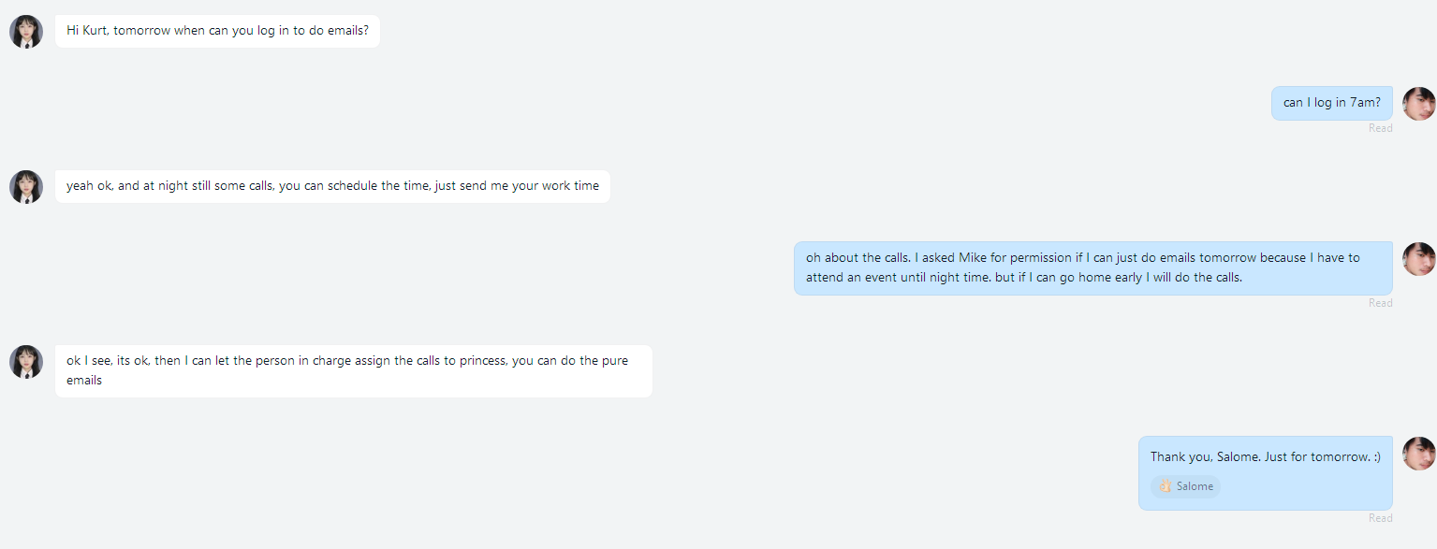The height and width of the screenshot is (549, 1437).
Task: Click the Read receipt below the "oh about the calls" message
Action: (x=1380, y=303)
